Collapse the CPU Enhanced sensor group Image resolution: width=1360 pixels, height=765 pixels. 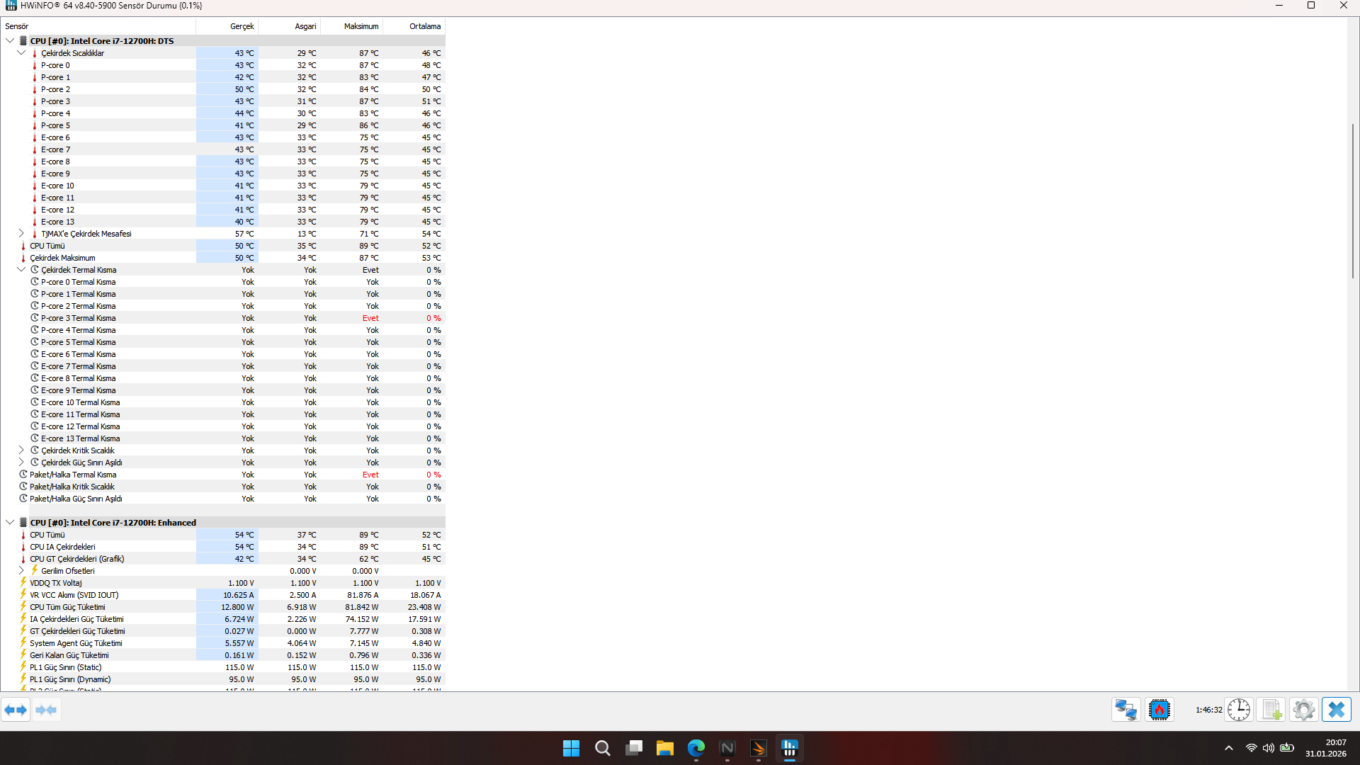[x=10, y=523]
